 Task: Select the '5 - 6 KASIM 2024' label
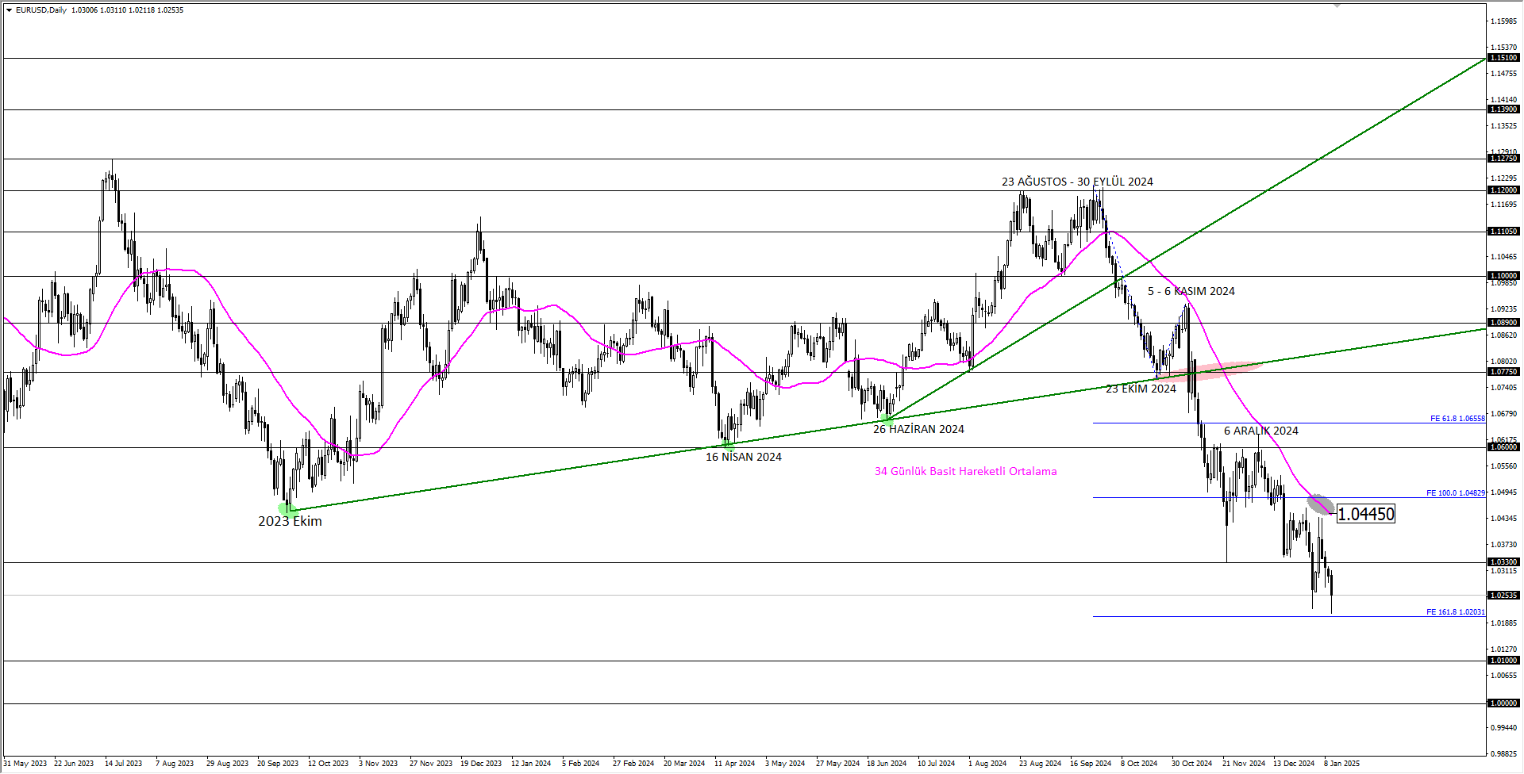[1191, 291]
